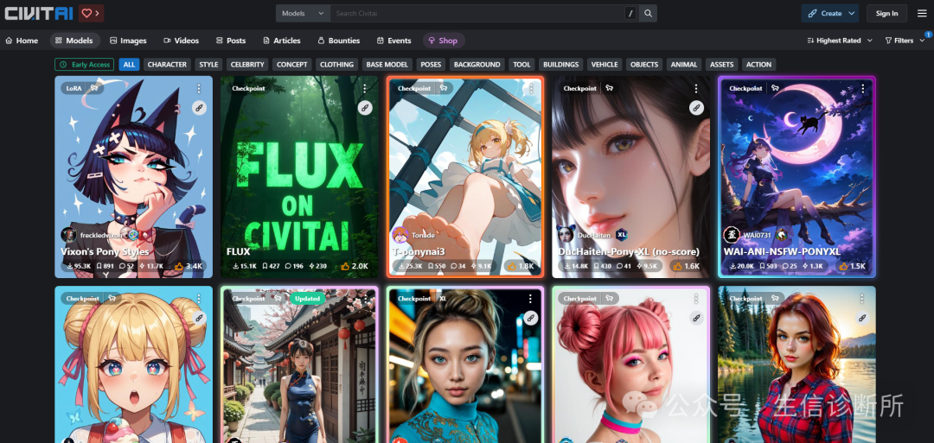Open Tonade avatar on T-ponynai3 card

point(400,234)
